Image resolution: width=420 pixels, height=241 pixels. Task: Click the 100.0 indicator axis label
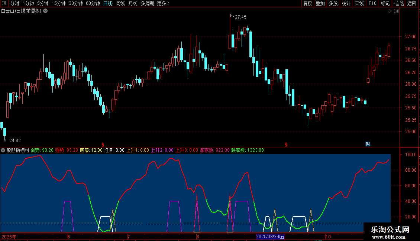click(411, 155)
